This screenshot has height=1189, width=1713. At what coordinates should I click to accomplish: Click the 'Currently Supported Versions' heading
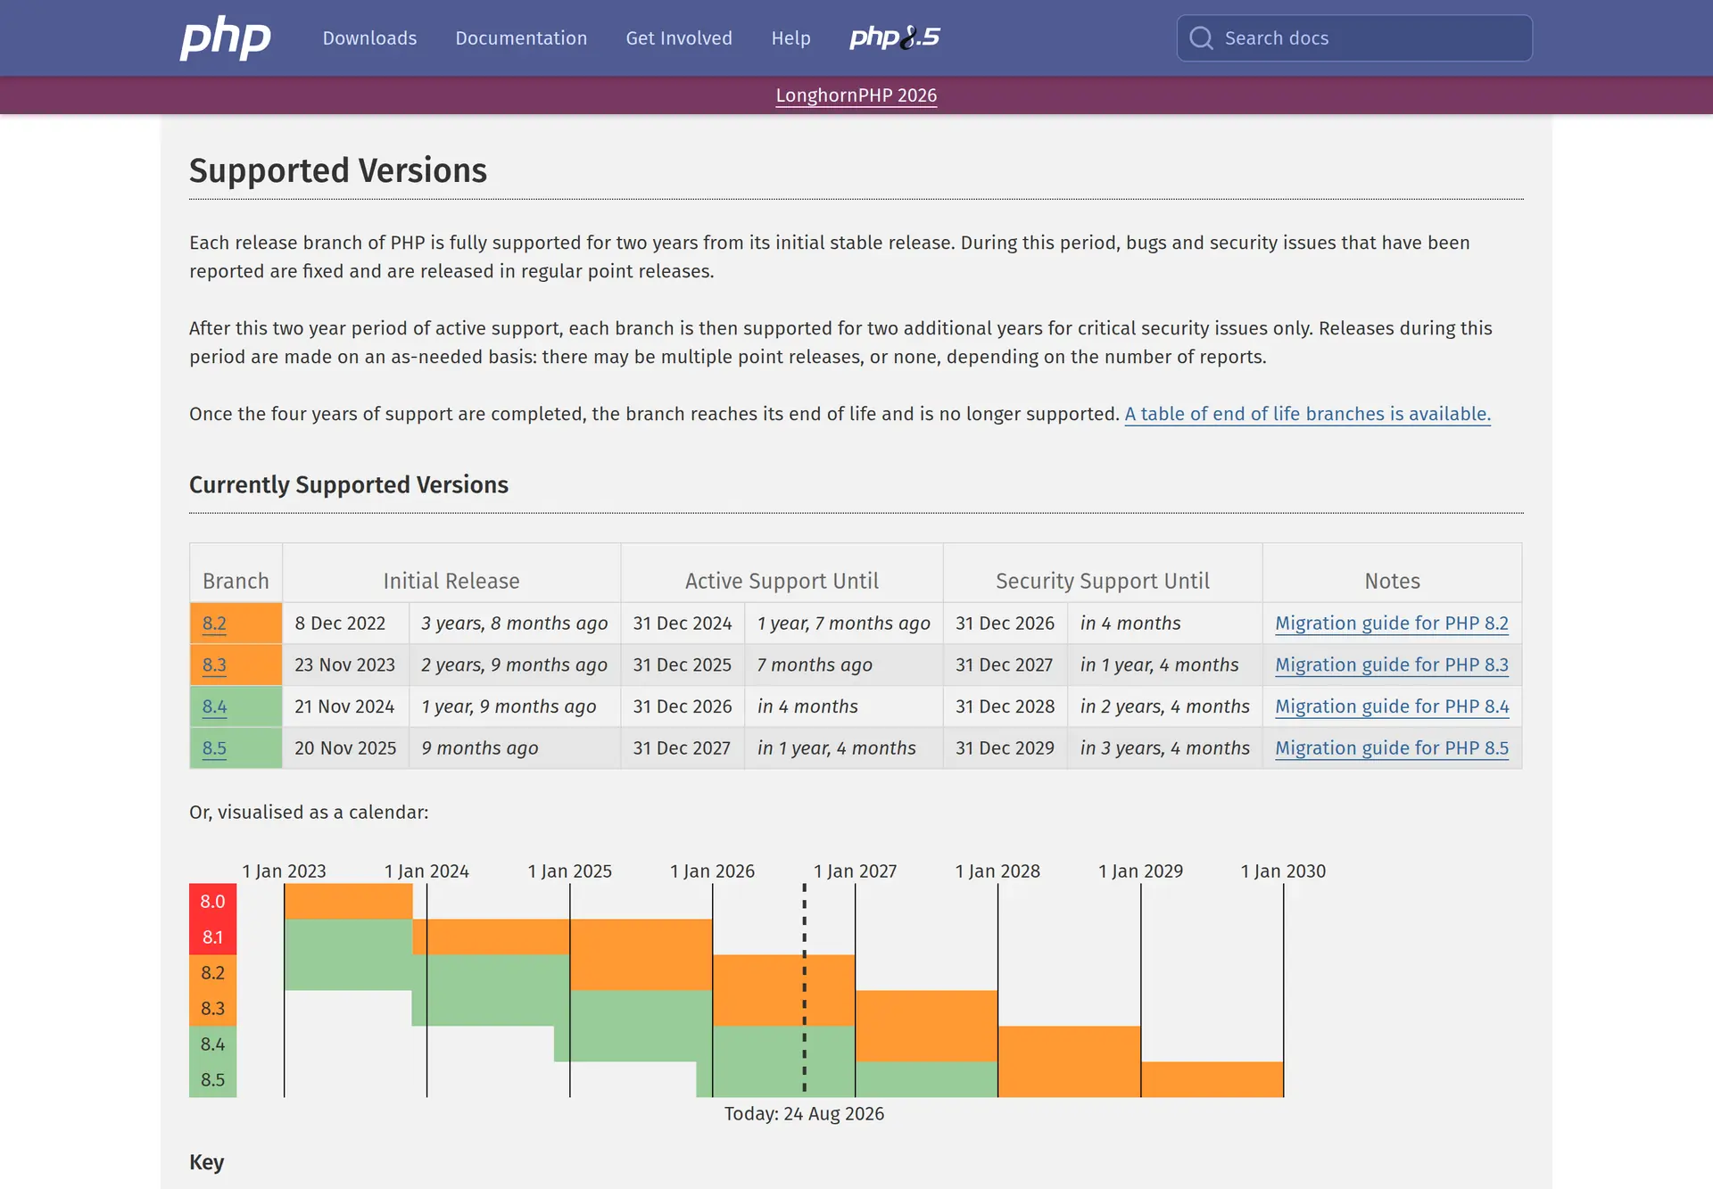tap(349, 484)
